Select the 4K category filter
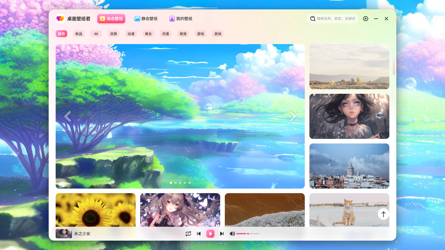The width and height of the screenshot is (445, 250). 96,34
